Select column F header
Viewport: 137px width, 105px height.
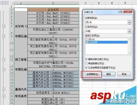point(125,3)
